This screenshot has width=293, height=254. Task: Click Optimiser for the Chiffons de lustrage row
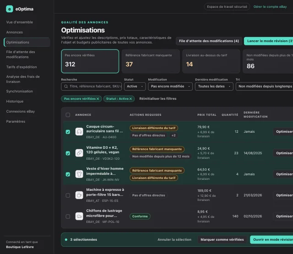tap(283, 216)
